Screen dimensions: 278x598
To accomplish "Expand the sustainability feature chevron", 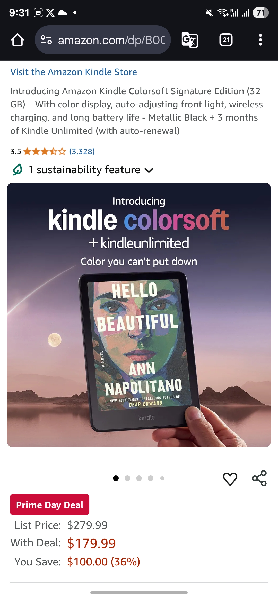I will coord(149,170).
